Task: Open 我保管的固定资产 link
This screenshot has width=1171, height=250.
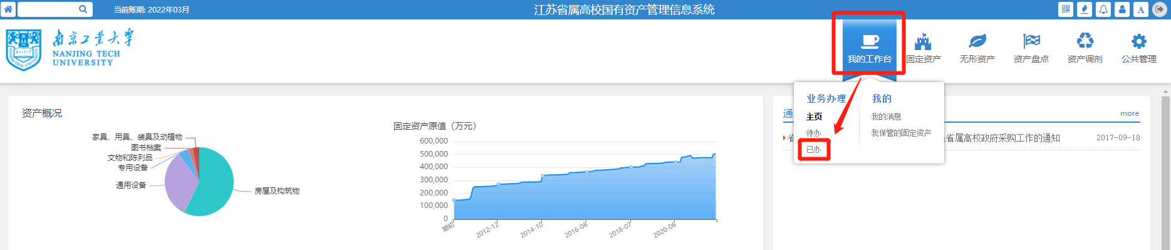Action: pos(901,133)
